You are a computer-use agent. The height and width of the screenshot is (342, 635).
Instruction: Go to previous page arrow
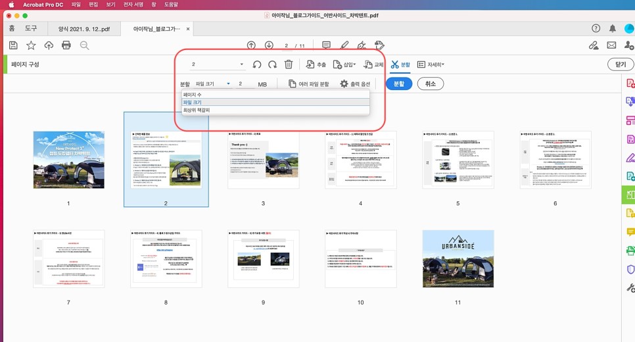pos(251,45)
